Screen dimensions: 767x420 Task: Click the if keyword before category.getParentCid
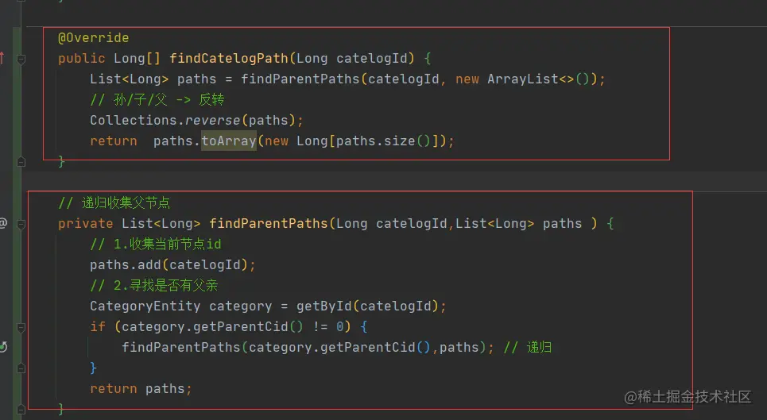97,326
